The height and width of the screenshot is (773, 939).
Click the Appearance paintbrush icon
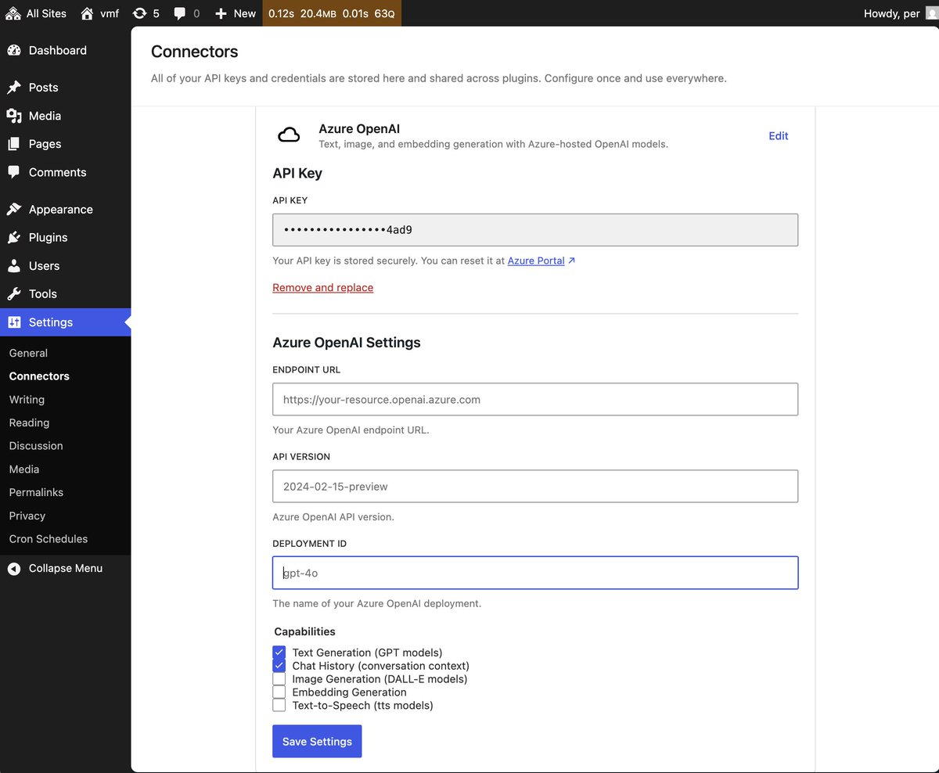pos(14,210)
